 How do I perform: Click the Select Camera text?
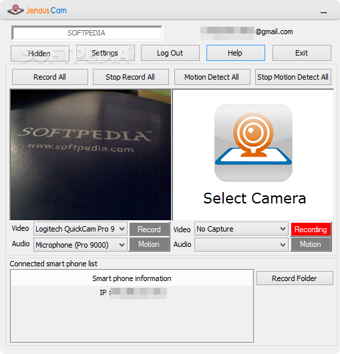254,198
